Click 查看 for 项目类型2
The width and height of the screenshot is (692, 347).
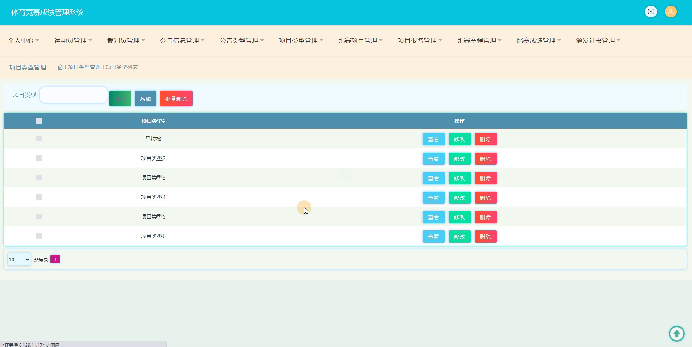point(433,159)
